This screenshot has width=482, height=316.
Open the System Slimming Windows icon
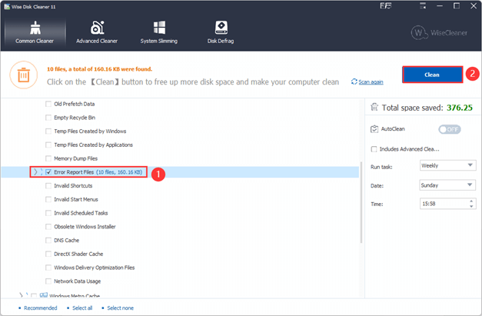pos(159,28)
